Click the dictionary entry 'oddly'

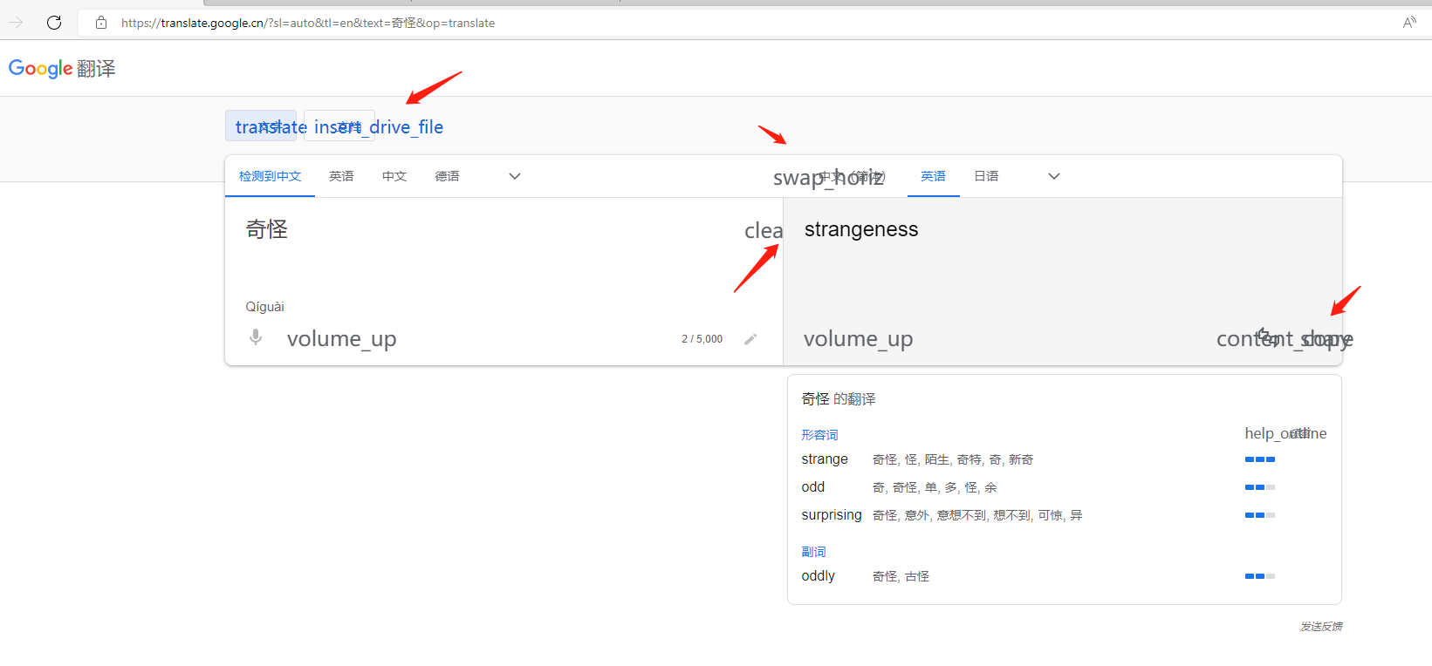click(819, 576)
